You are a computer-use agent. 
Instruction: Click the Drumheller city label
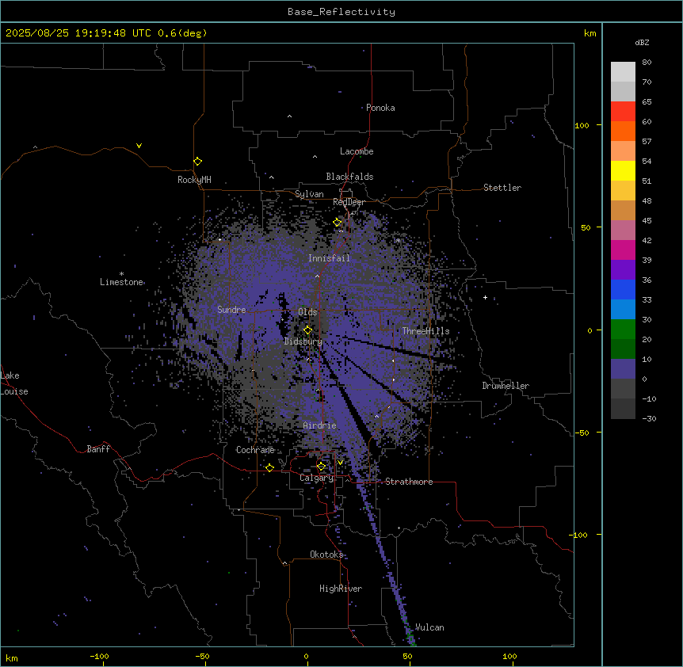point(506,386)
